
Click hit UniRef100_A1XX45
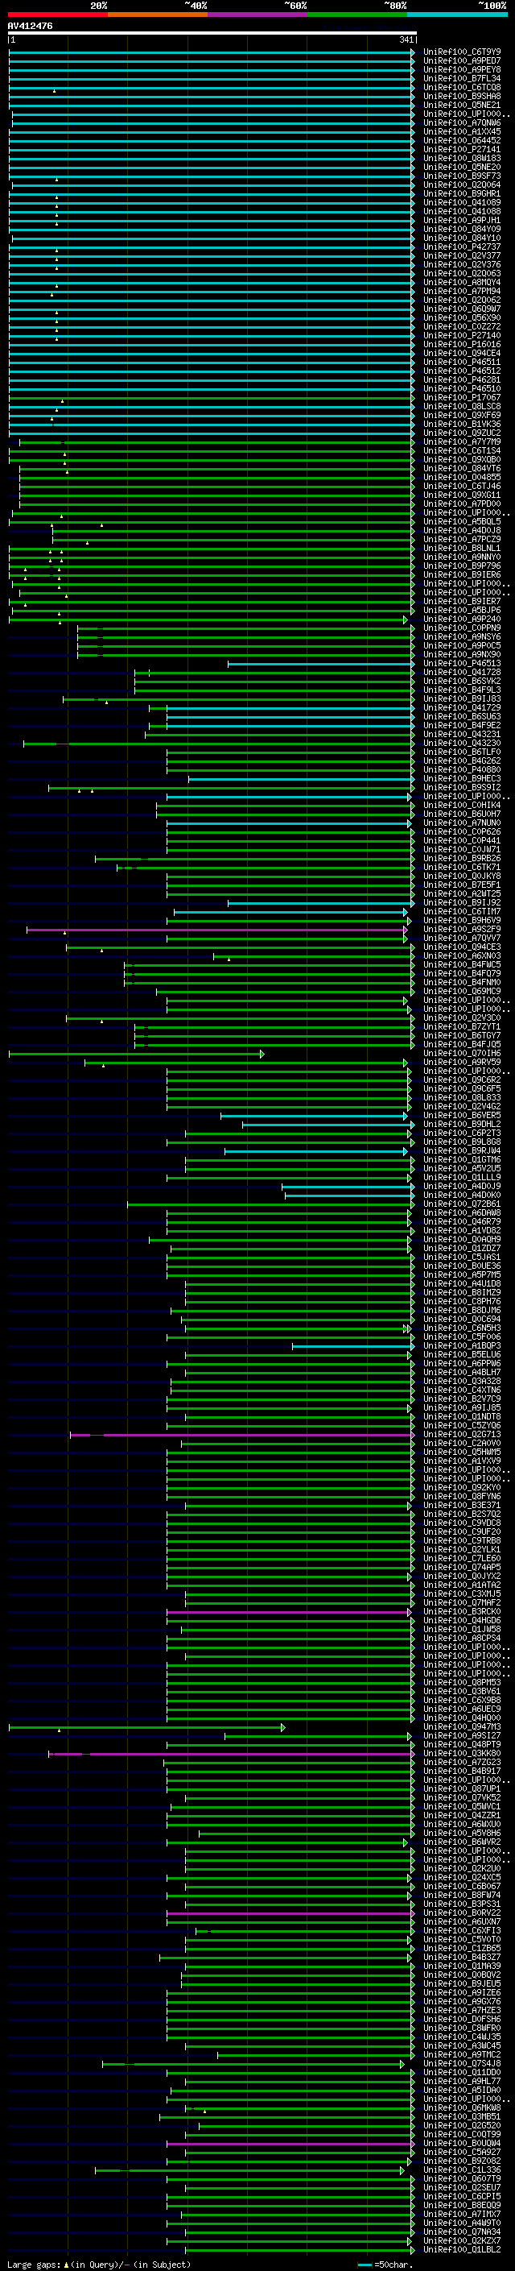(x=462, y=131)
